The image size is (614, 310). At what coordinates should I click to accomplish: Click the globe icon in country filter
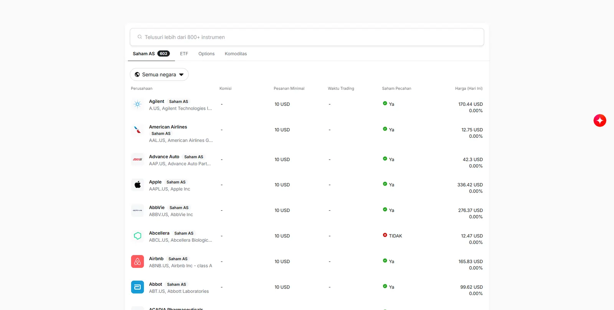[x=137, y=74]
